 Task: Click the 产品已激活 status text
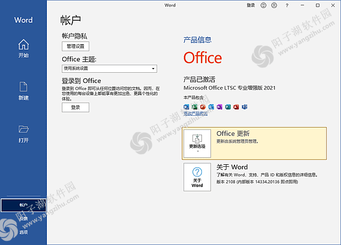click(199, 79)
